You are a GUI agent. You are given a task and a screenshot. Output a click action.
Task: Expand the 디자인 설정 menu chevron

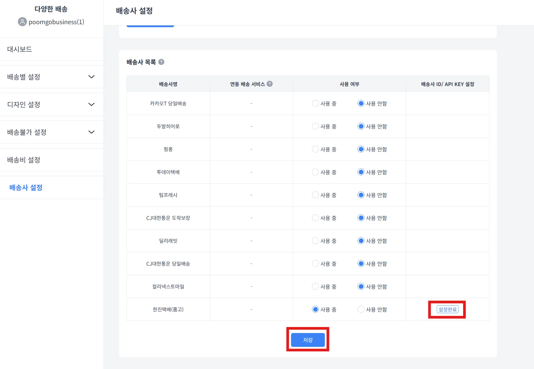(91, 104)
